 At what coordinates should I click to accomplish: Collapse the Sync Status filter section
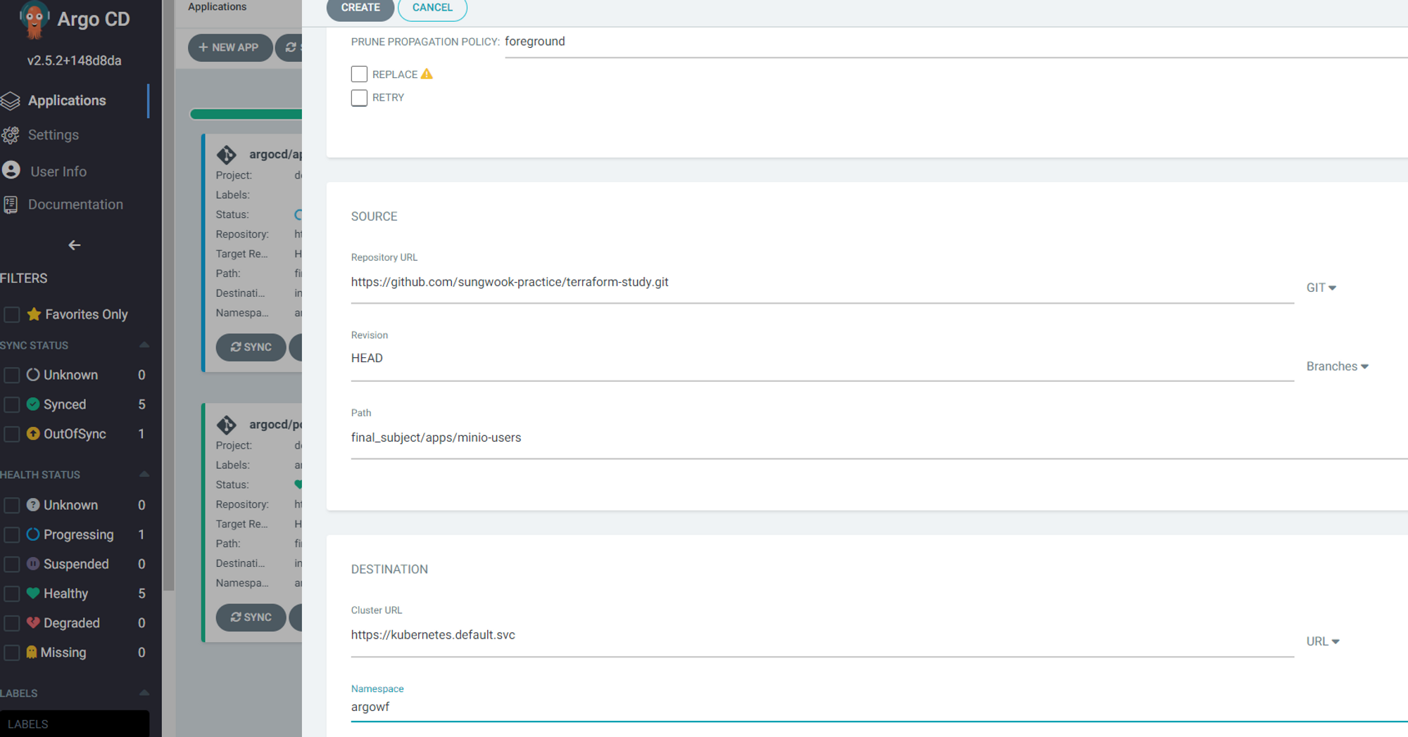(x=144, y=345)
